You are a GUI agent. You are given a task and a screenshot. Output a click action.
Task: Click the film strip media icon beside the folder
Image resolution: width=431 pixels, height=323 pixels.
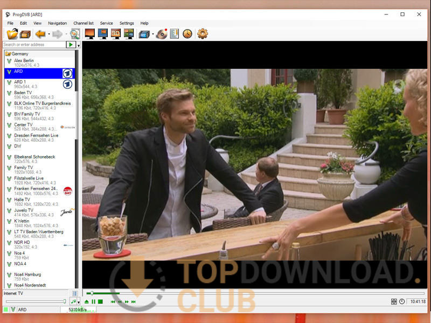[25, 34]
